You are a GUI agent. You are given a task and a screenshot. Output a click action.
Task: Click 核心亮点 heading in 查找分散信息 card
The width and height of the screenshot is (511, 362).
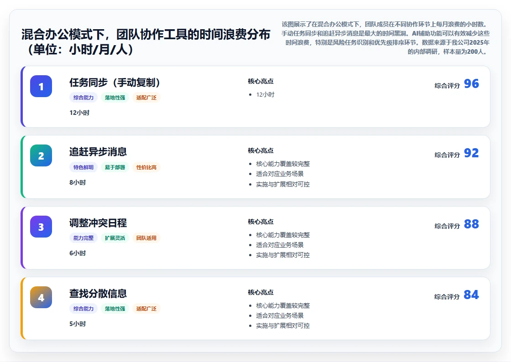(261, 292)
